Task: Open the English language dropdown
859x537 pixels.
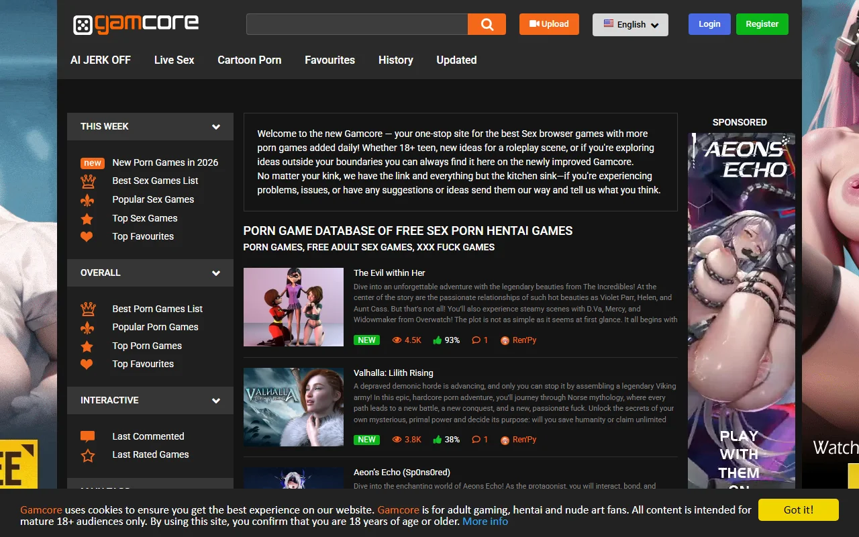Action: click(630, 24)
